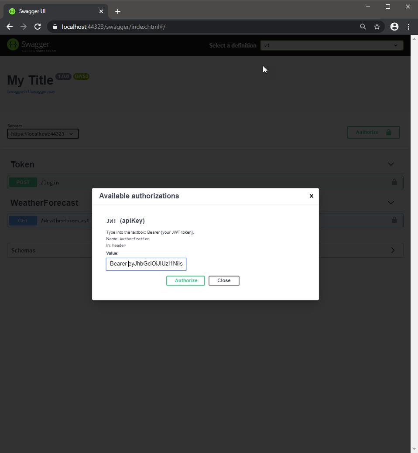Expand the Schemas section
This screenshot has width=418, height=453.
click(x=392, y=250)
